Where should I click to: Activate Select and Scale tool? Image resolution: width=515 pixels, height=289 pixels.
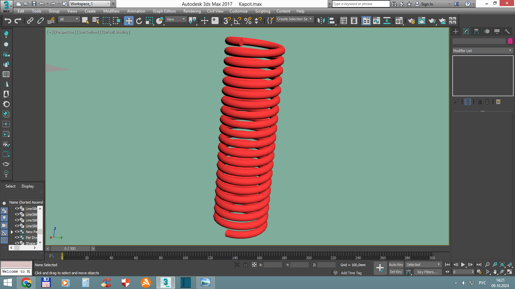click(x=149, y=21)
